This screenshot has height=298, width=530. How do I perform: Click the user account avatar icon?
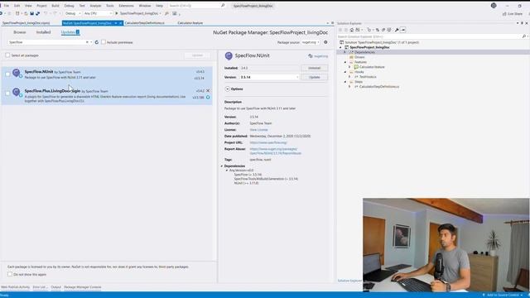pos(494,6)
